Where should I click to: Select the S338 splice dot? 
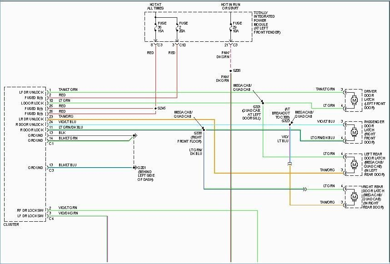pyautogui.click(x=204, y=130)
